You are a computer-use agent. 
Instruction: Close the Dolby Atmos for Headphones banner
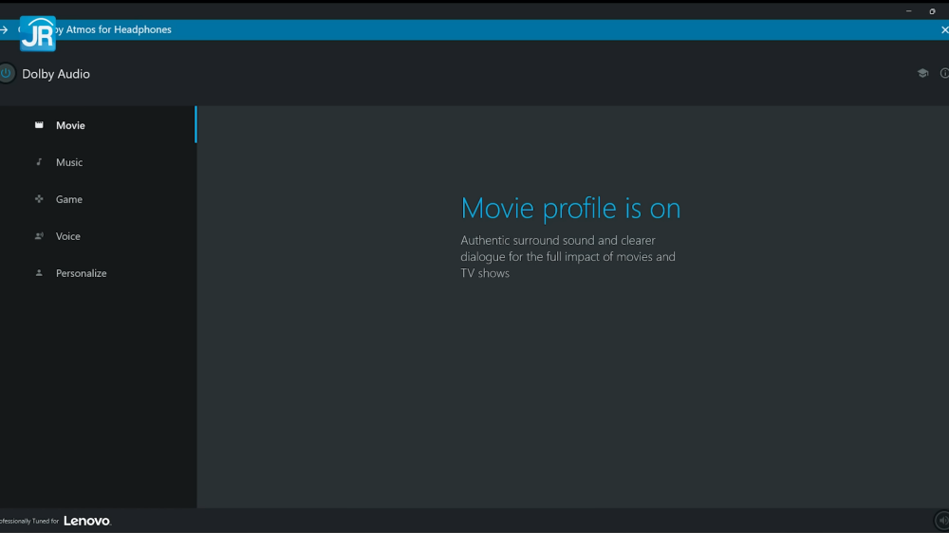(x=943, y=30)
